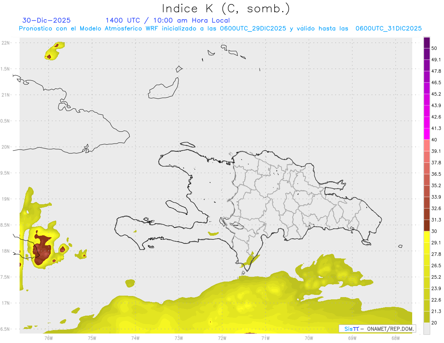The width and height of the screenshot is (444, 343).
Task: Pick the dark purple swatch above 50
Action: pyautogui.click(x=427, y=43)
